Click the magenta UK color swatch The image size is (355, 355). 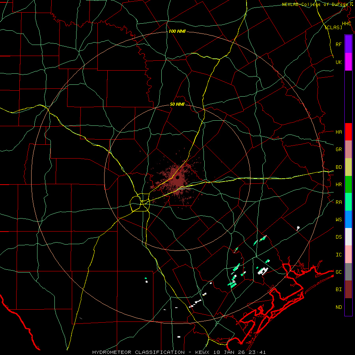pyautogui.click(x=348, y=62)
